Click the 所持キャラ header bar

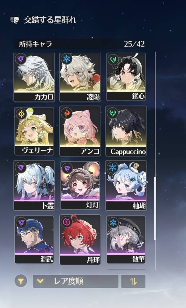pos(81,44)
